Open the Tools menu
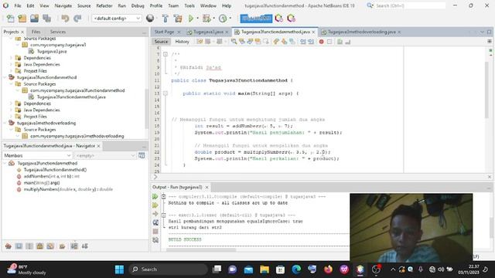 click(189, 5)
